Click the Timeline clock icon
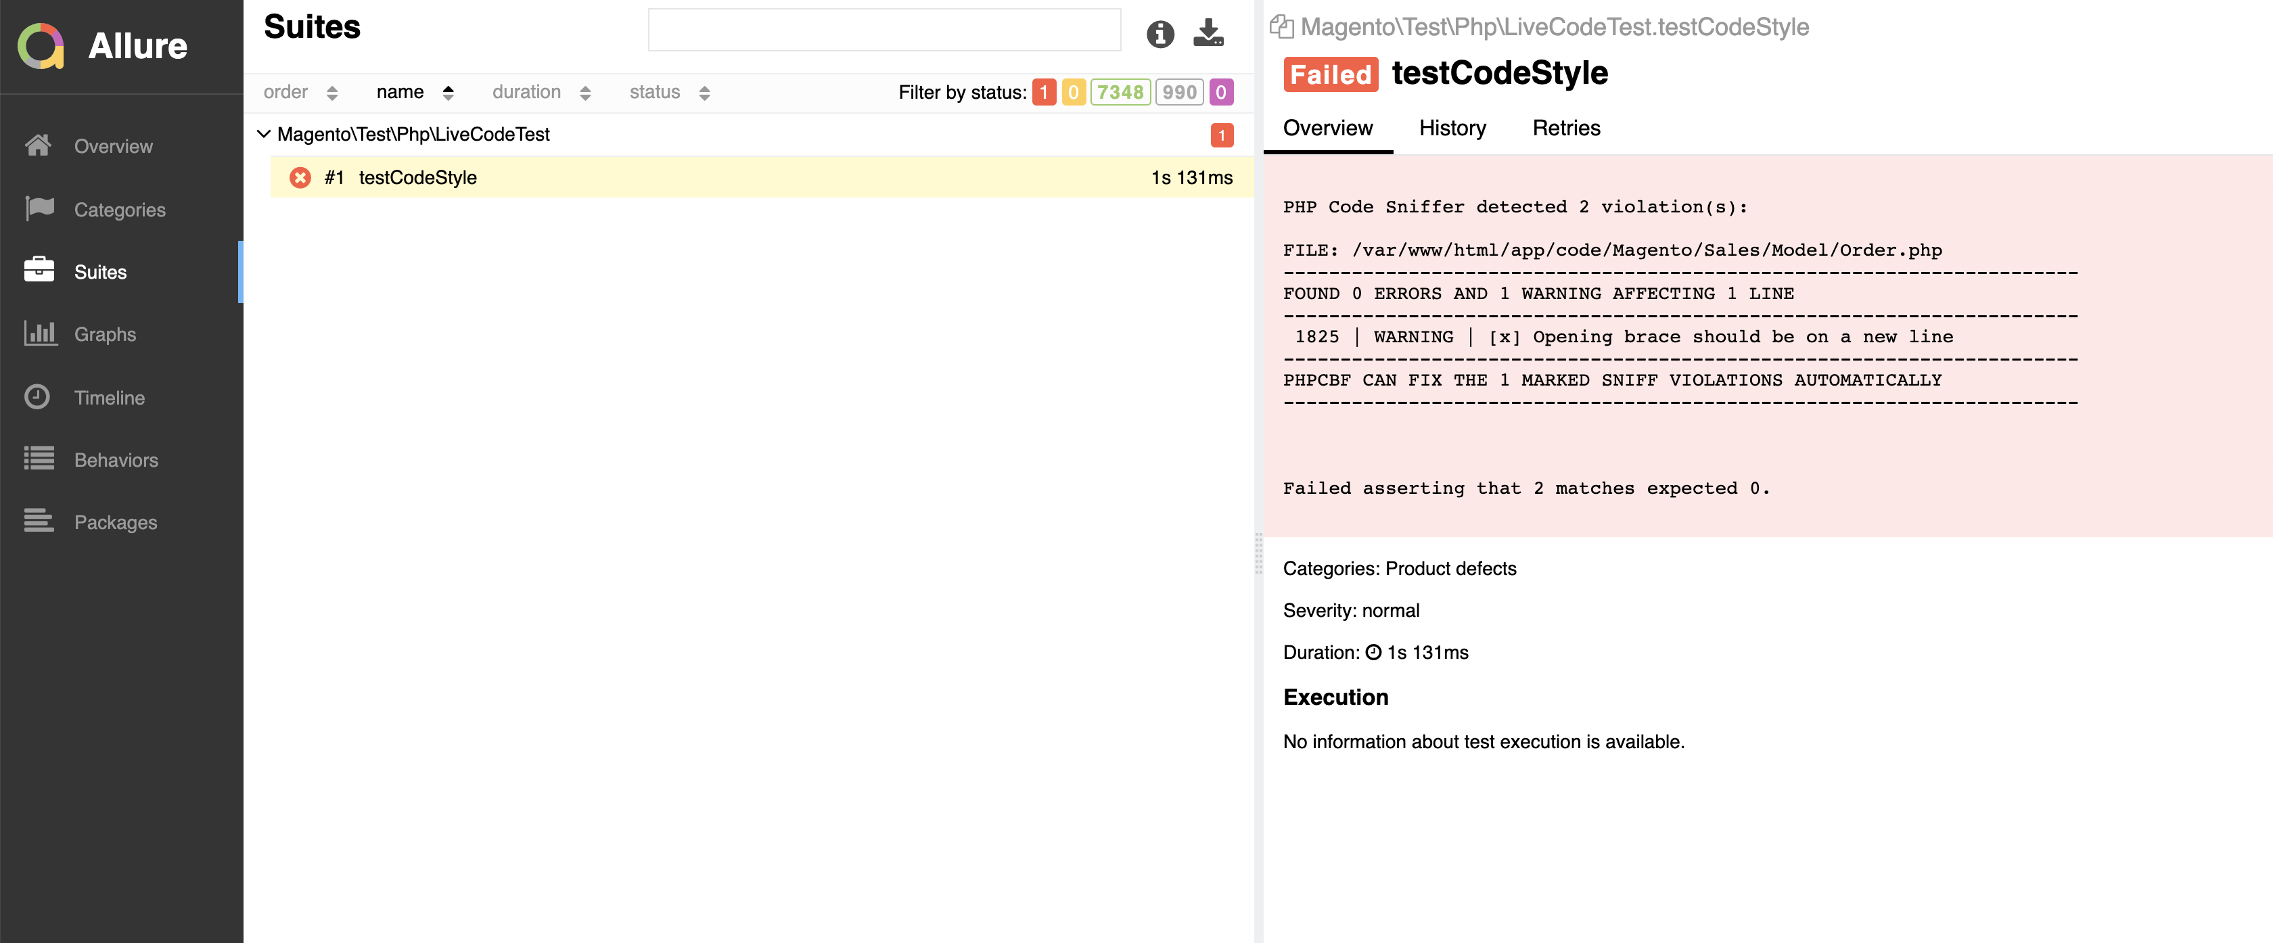The height and width of the screenshot is (943, 2273). point(37,396)
